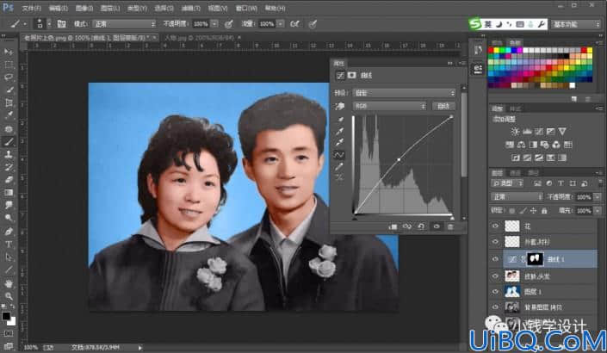607x353 pixels.
Task: Click the 曲线 1 layer mask thumbnail
Action: point(536,259)
